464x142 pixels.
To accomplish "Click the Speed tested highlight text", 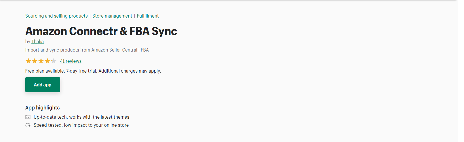I will [x=81, y=125].
